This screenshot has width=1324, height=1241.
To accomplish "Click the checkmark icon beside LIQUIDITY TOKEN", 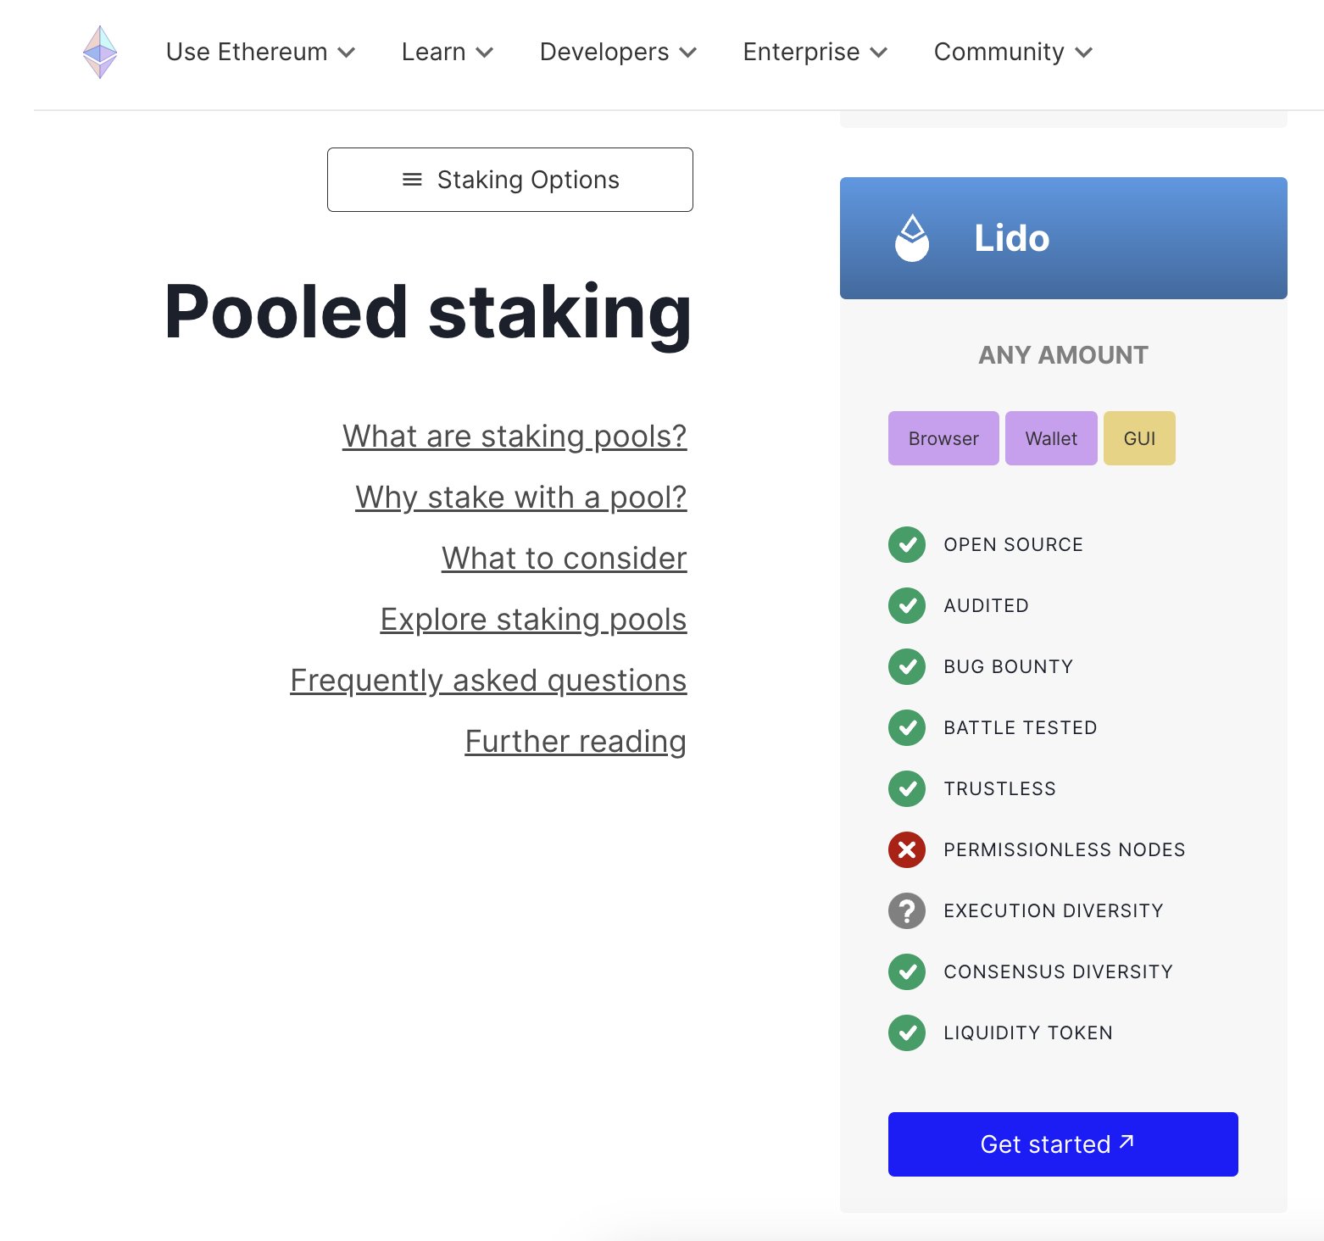I will click(906, 1032).
